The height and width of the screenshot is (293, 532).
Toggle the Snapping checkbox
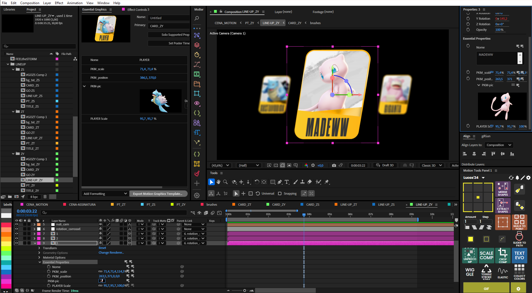[x=280, y=193]
